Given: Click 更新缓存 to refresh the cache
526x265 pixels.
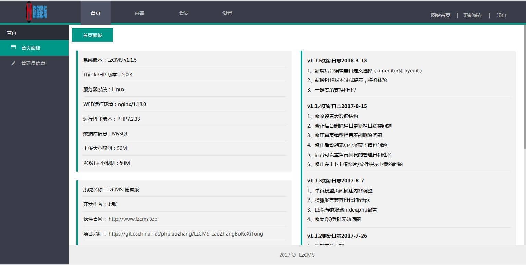Looking at the screenshot, I should pyautogui.click(x=473, y=15).
